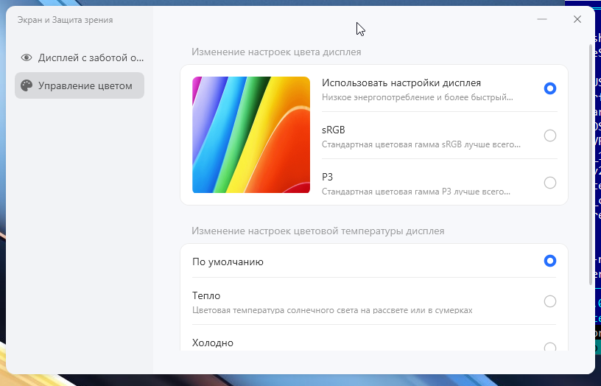Click the eye icon for eye-care display
This screenshot has width=601, height=386.
tap(27, 58)
